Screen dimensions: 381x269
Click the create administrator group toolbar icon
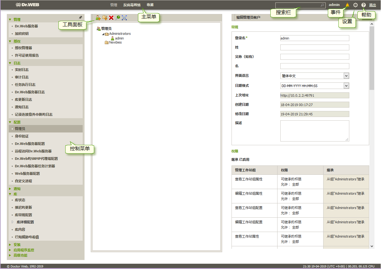pyautogui.click(x=105, y=18)
